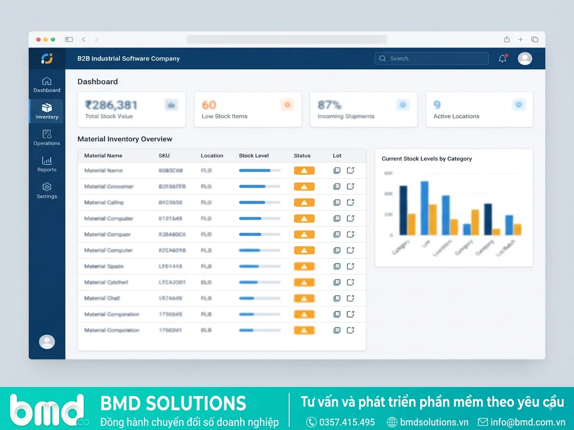Click the browser share icon
The image size is (574, 430).
507,39
